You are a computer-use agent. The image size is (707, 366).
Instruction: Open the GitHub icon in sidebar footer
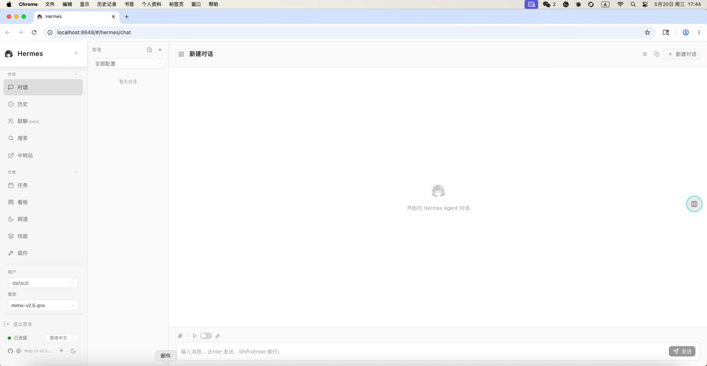11,351
